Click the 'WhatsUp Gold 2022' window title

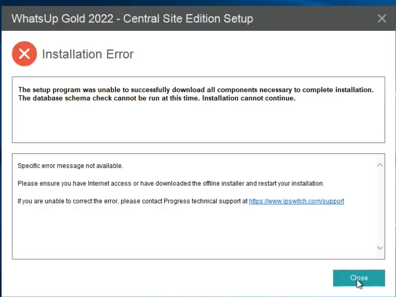pyautogui.click(x=132, y=19)
